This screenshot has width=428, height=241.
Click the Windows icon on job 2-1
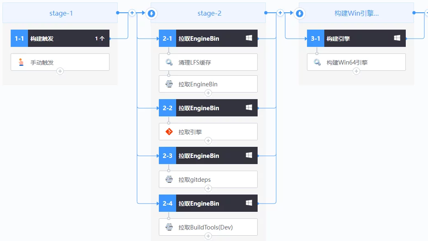[249, 38]
